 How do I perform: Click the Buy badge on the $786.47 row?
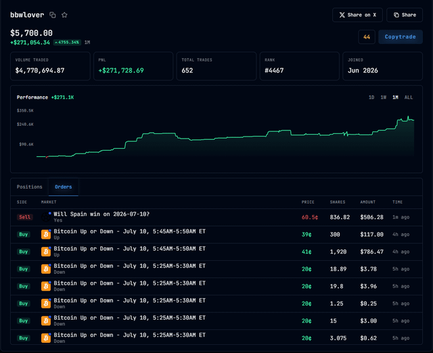coord(24,252)
